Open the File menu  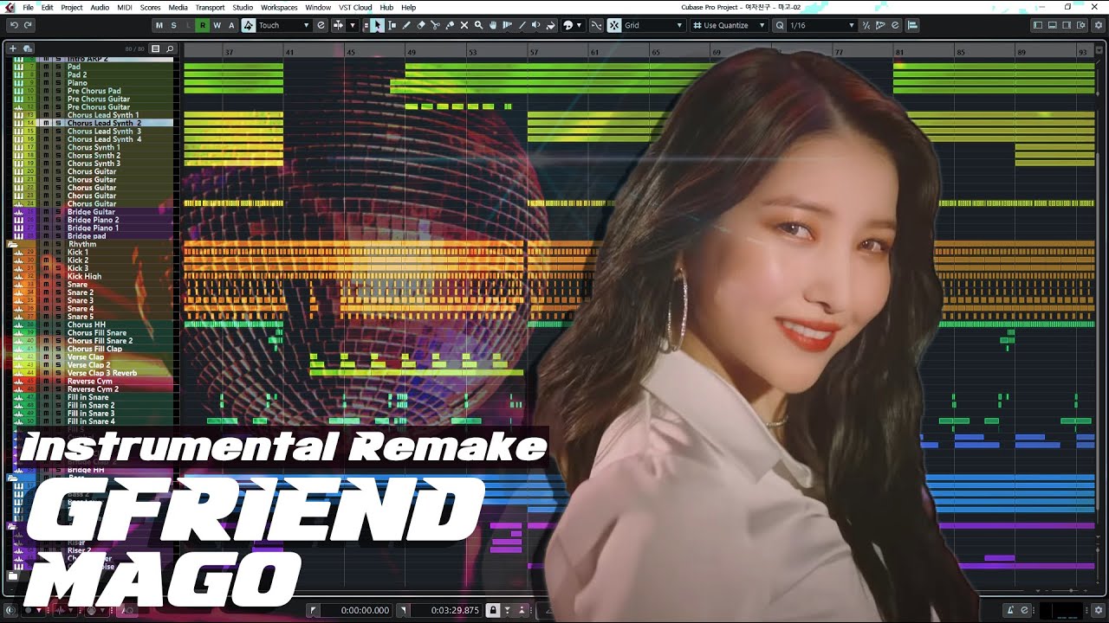tap(28, 7)
